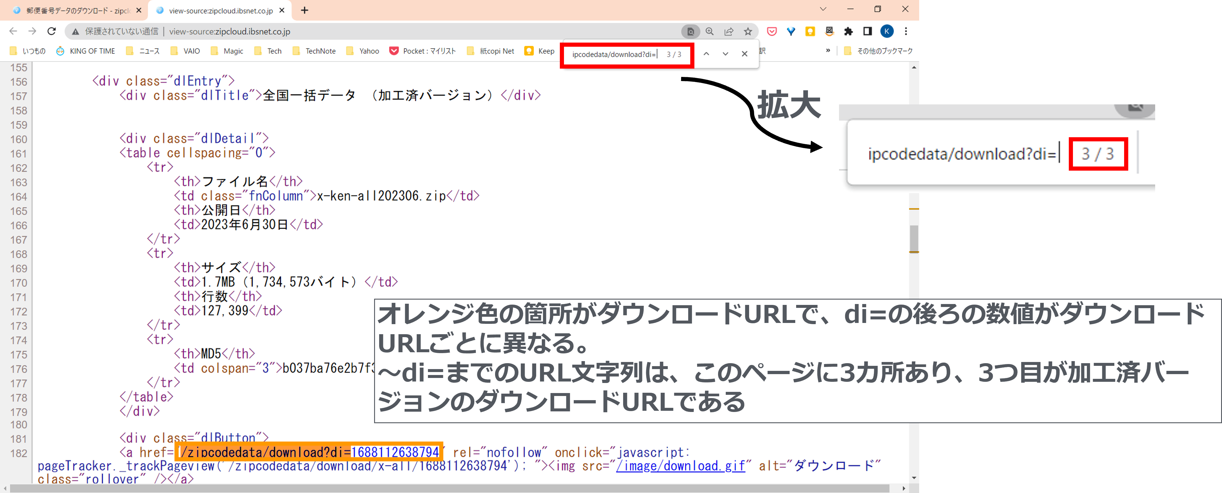Image resolution: width=1222 pixels, height=493 pixels.
Task: Open the Chrome three-dot menu
Action: 906,31
